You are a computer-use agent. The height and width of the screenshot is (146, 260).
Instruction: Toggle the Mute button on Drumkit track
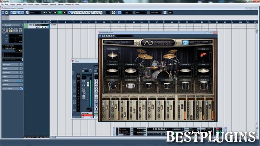30,25
